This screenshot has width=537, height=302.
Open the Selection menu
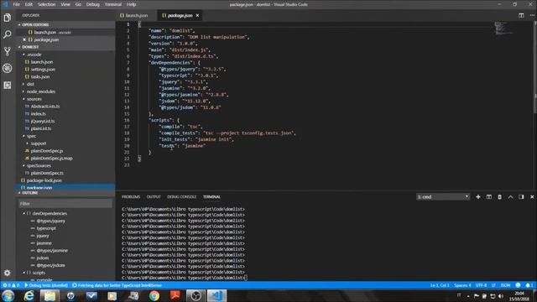[x=47, y=4]
